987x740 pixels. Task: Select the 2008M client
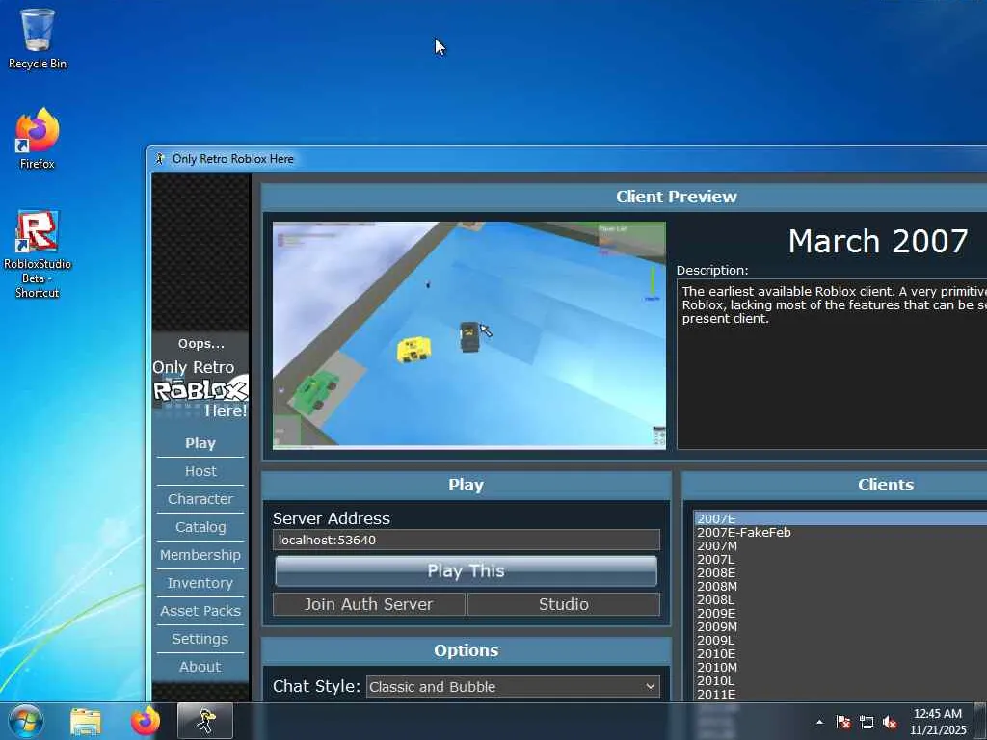point(840,587)
